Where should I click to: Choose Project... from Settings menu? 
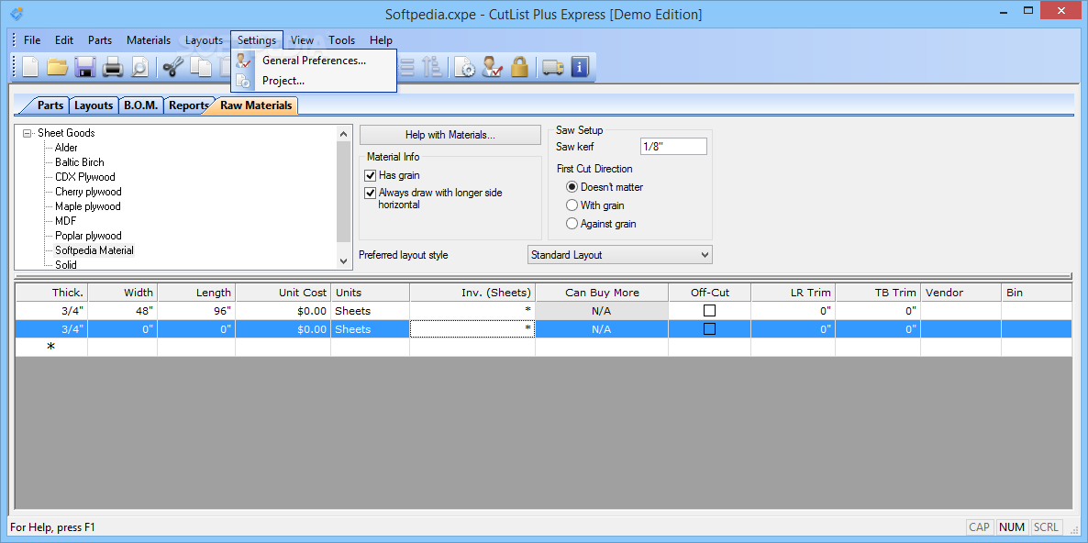click(314, 81)
